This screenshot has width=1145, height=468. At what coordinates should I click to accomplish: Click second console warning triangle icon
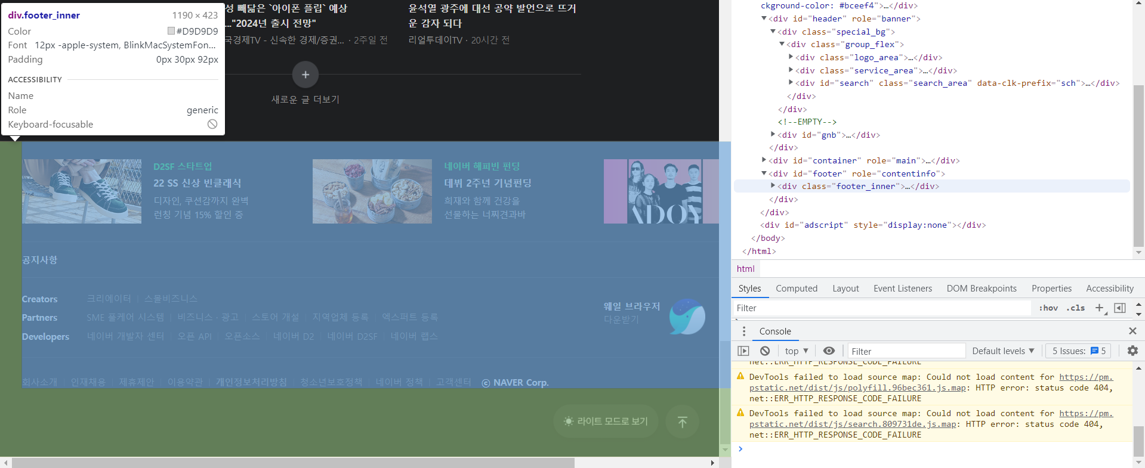click(x=740, y=413)
